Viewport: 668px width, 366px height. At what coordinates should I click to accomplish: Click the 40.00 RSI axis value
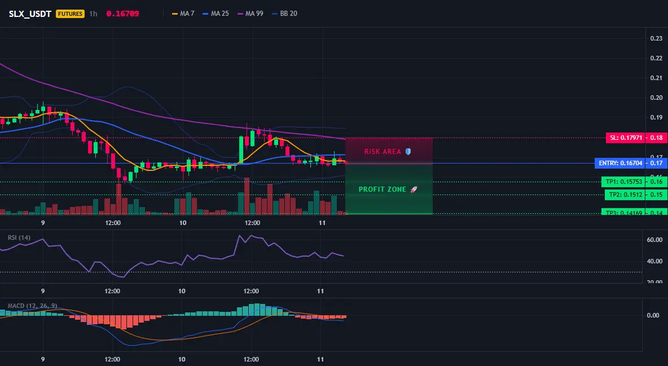[655, 261]
